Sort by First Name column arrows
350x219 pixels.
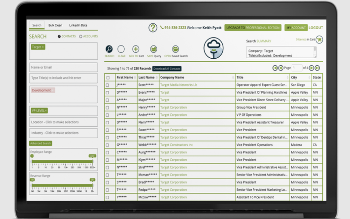135,77
